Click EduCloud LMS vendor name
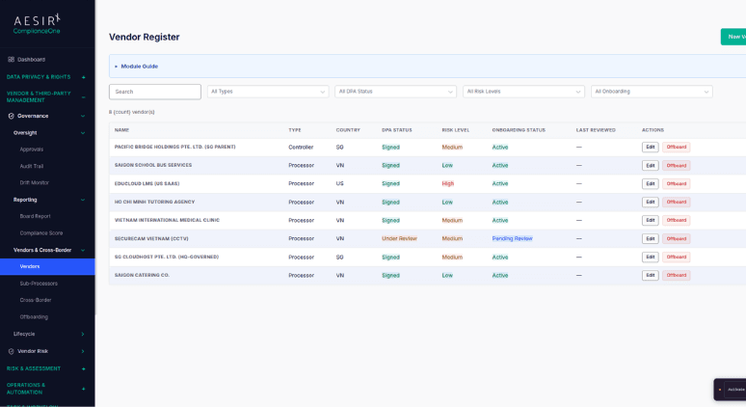Screen dimensions: 746x407 147,184
